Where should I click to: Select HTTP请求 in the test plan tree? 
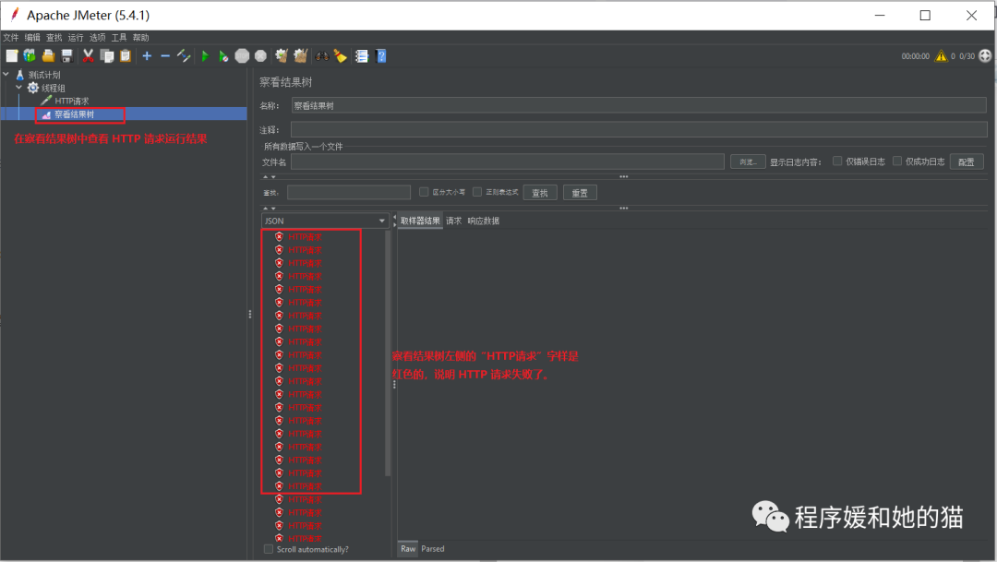[71, 102]
